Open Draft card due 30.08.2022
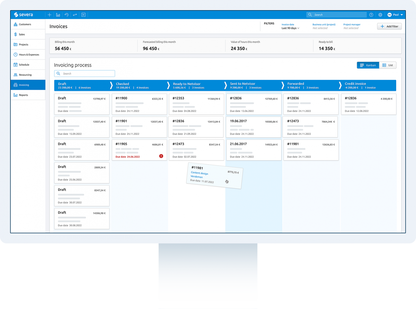This screenshot has height=309, width=416. (82, 219)
